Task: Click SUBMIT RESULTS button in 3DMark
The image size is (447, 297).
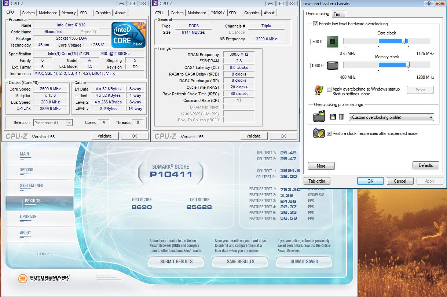Action: (x=176, y=262)
